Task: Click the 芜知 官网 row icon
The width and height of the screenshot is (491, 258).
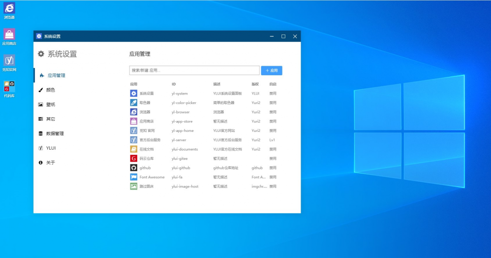Action: click(134, 130)
